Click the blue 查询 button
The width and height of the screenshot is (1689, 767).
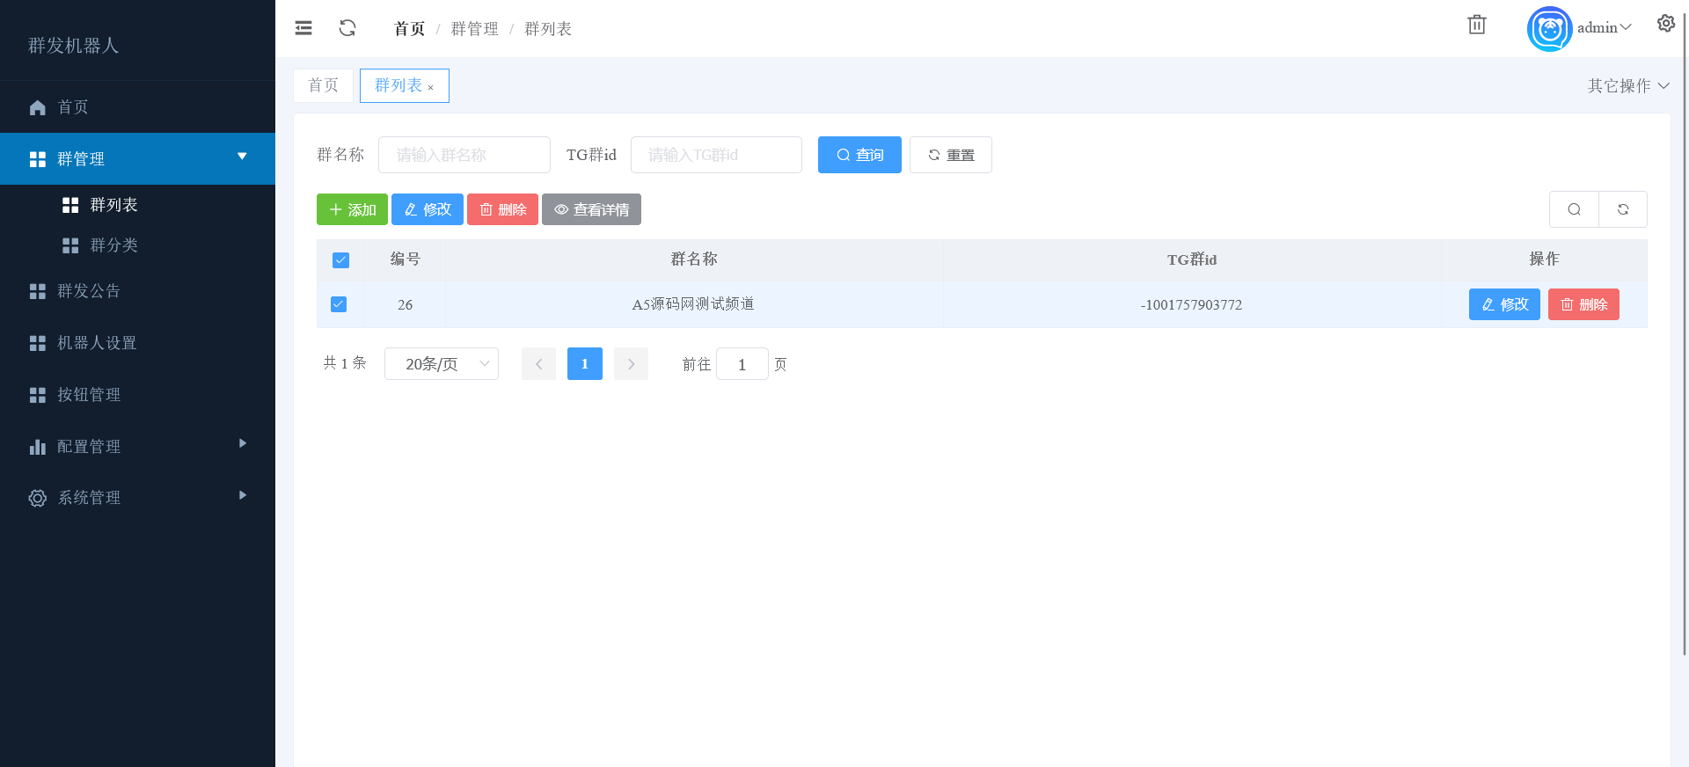[x=859, y=155]
